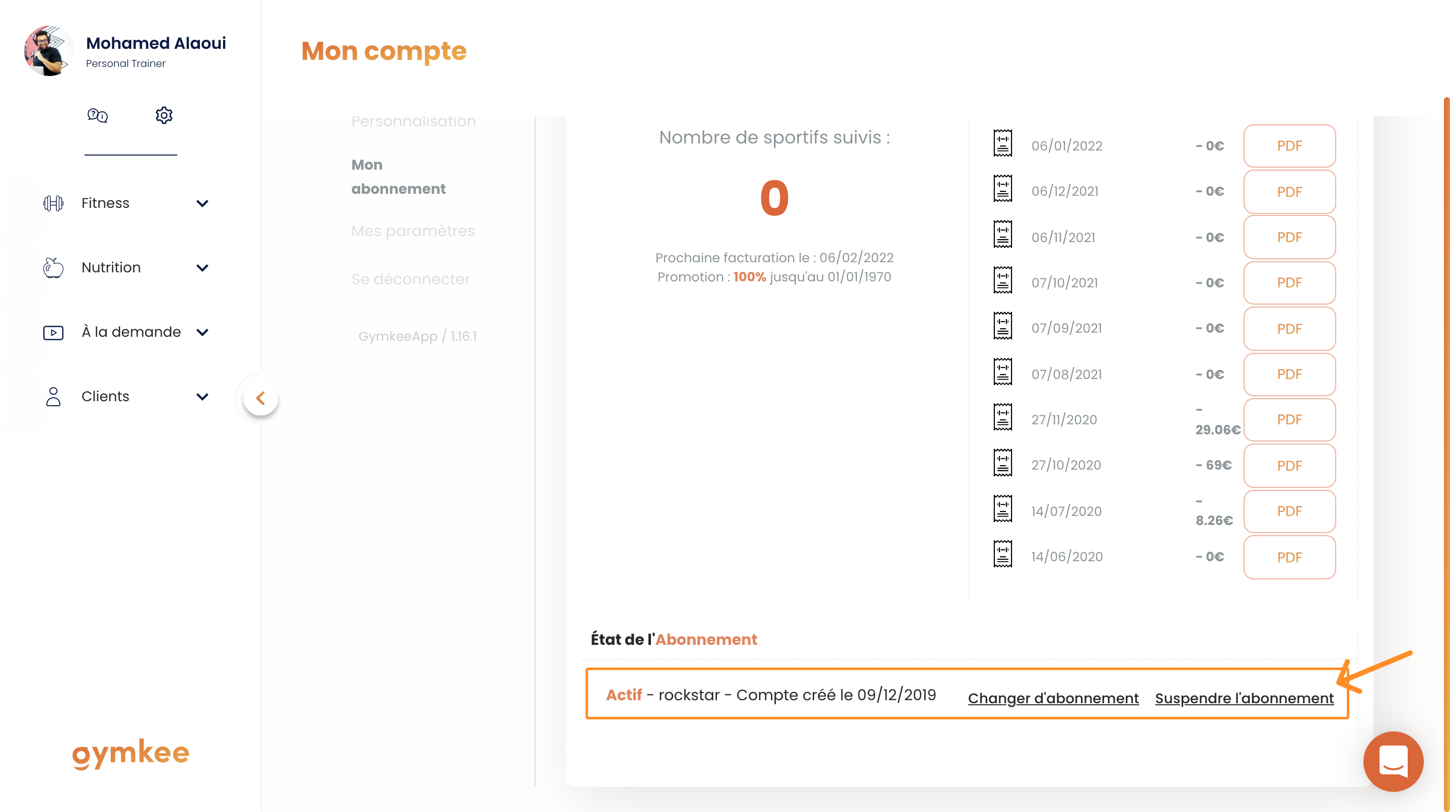Download PDF invoice for 14/06/2020
The height and width of the screenshot is (812, 1450).
click(x=1289, y=557)
